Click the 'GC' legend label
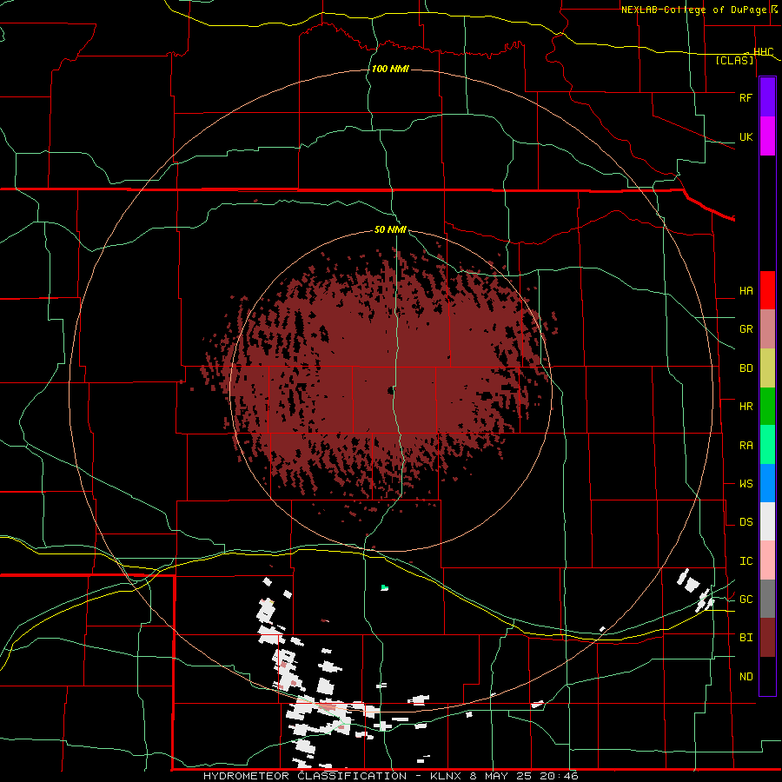 pos(746,600)
